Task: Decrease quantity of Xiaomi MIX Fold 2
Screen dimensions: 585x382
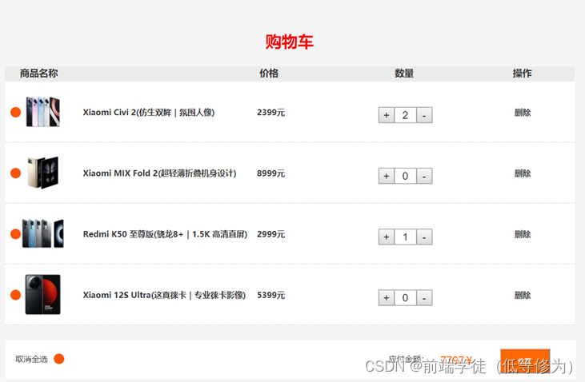Action: [x=424, y=176]
